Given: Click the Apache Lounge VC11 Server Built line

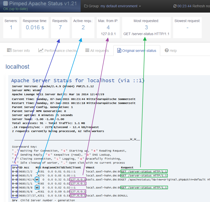Looking at the screenshot, I should (x=58, y=94).
